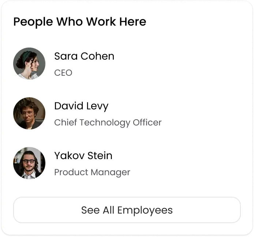Click the surname Stein
This screenshot has height=237, width=254.
coord(100,156)
